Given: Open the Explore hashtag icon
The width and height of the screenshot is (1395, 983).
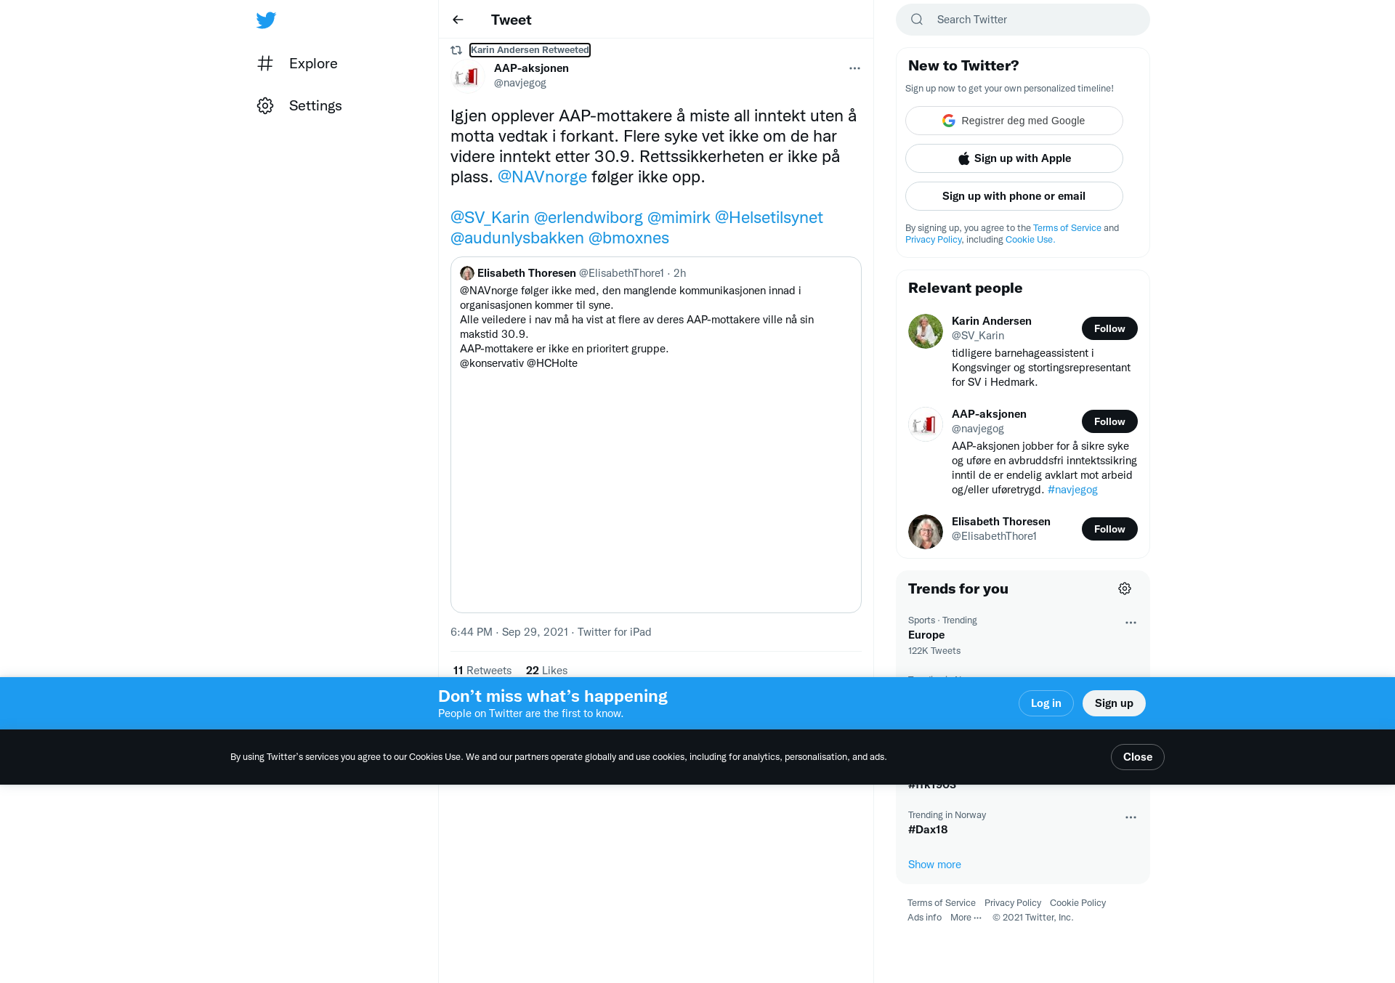Looking at the screenshot, I should (265, 63).
